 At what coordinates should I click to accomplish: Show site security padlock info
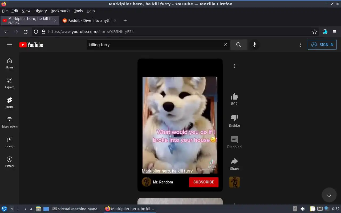click(x=43, y=32)
